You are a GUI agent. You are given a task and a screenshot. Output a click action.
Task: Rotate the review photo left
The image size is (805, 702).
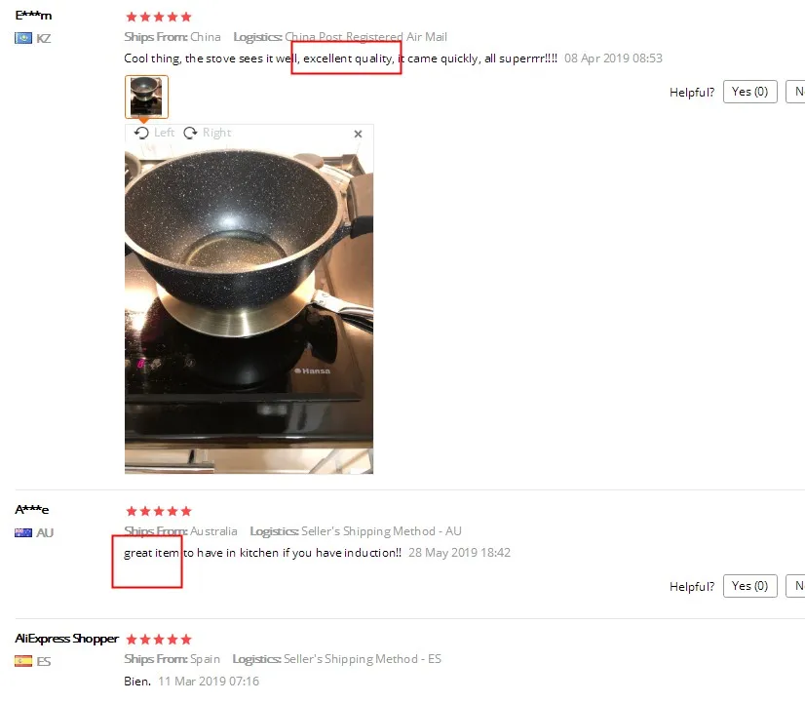[x=154, y=133]
